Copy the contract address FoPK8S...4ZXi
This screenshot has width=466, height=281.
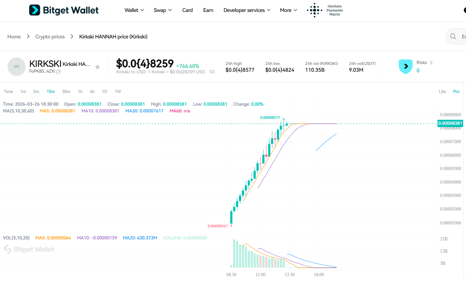(x=58, y=71)
